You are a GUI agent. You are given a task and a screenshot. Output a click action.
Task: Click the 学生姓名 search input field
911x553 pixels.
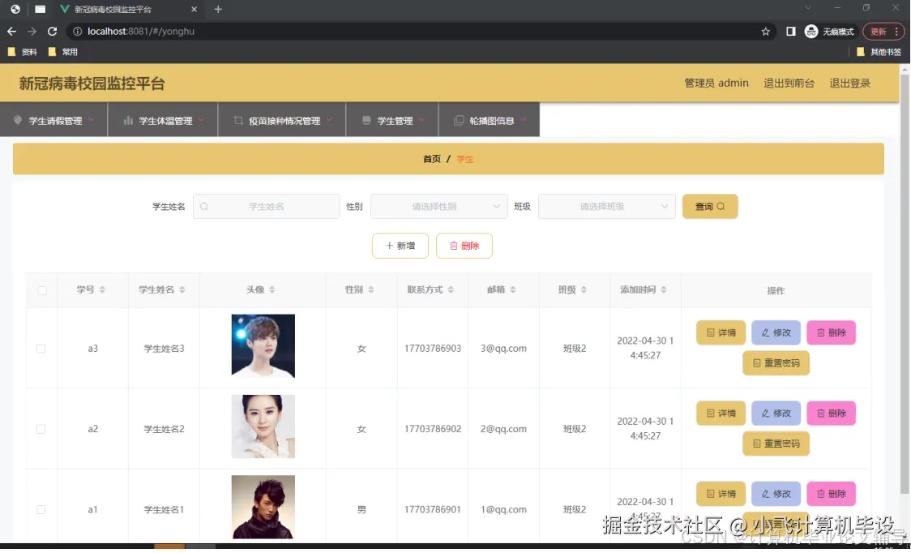(266, 207)
